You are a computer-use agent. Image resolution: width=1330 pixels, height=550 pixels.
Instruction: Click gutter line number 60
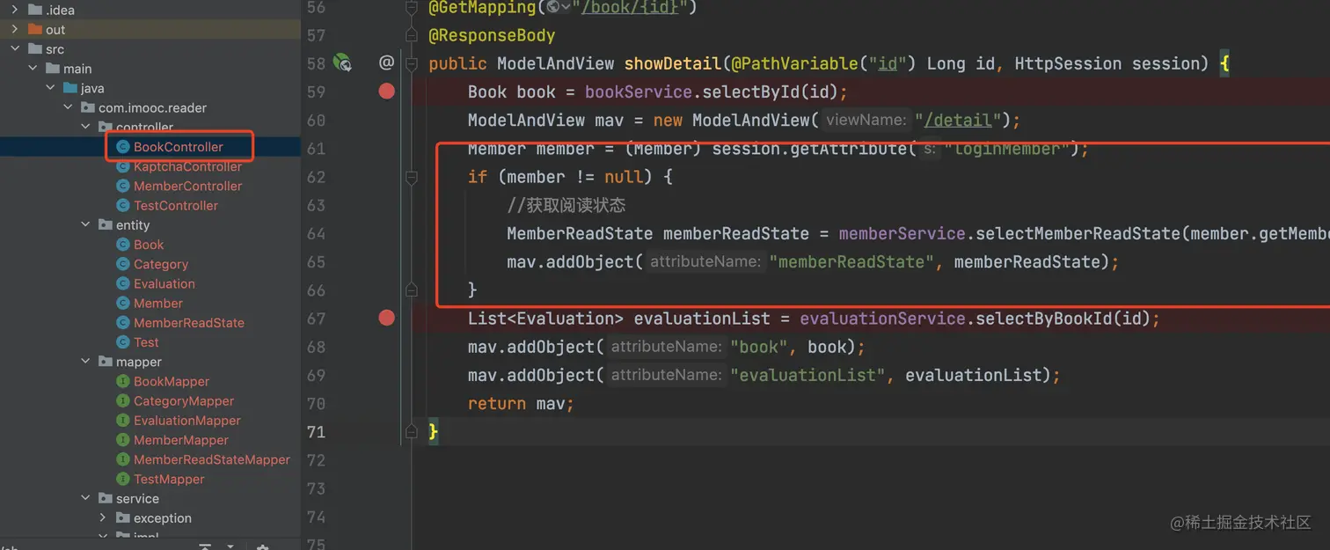pyautogui.click(x=316, y=121)
